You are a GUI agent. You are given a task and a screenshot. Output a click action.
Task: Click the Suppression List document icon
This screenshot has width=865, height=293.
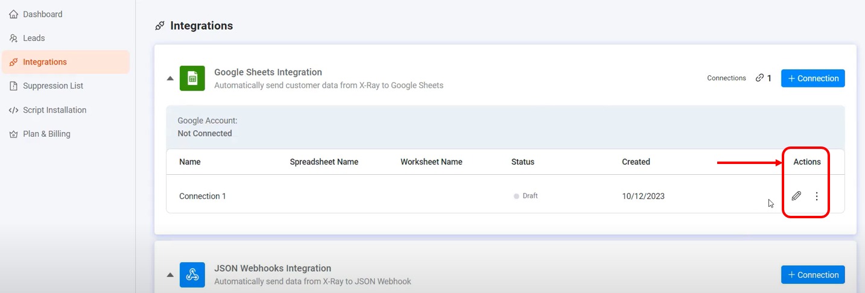tap(13, 86)
